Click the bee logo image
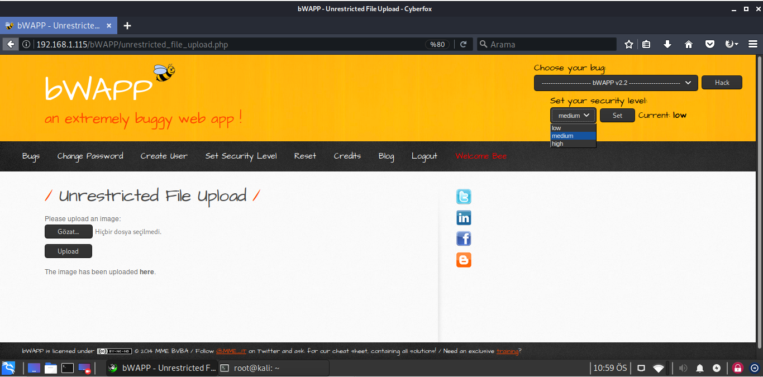The width and height of the screenshot is (763, 377). coord(164,73)
